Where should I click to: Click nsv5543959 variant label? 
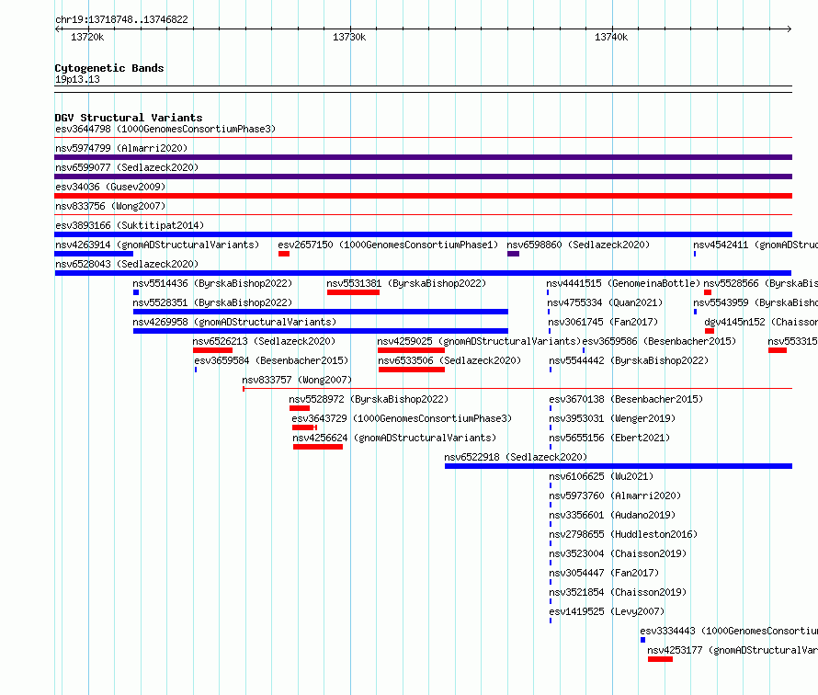(755, 302)
